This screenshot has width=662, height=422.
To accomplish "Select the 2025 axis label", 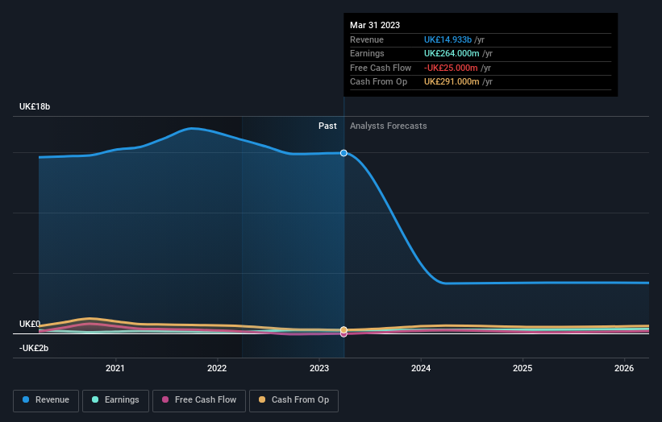I will point(523,369).
